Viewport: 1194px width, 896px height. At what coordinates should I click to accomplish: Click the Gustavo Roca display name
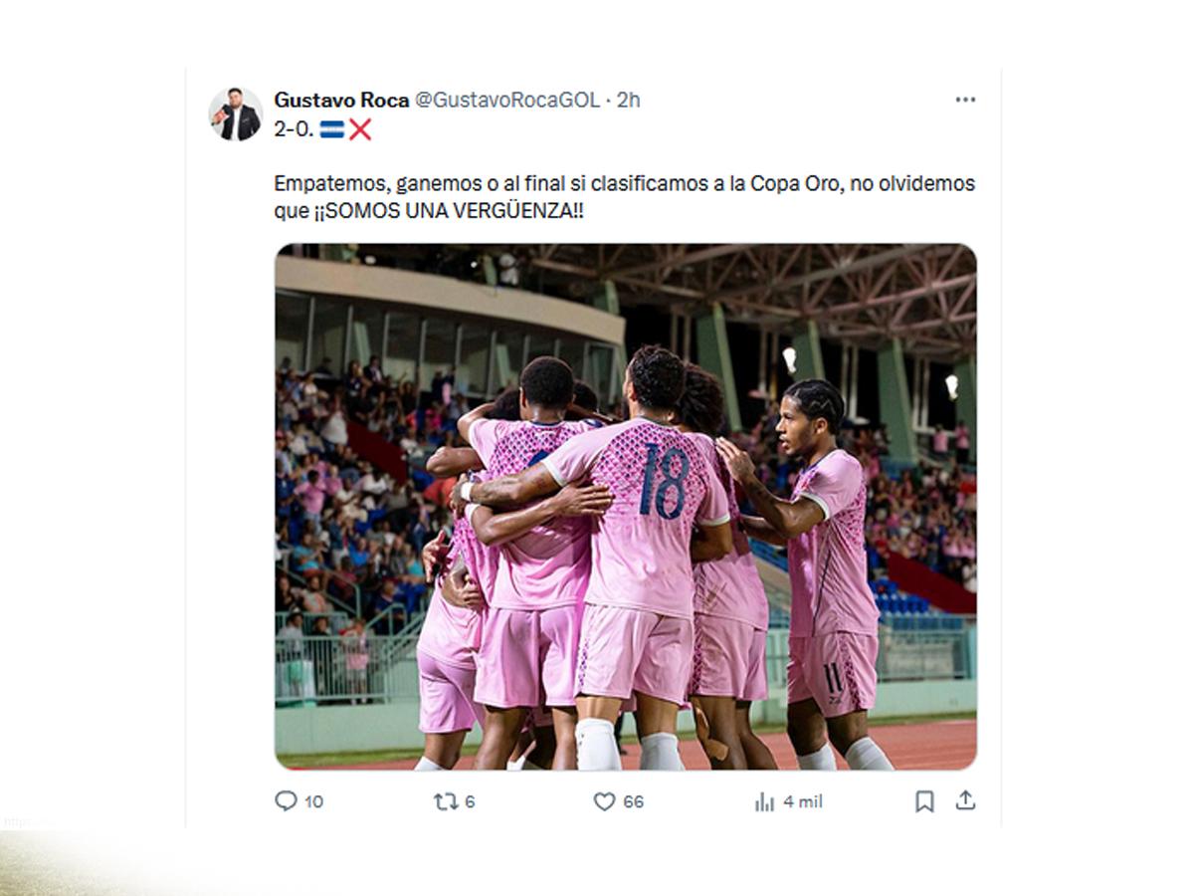pos(341,100)
